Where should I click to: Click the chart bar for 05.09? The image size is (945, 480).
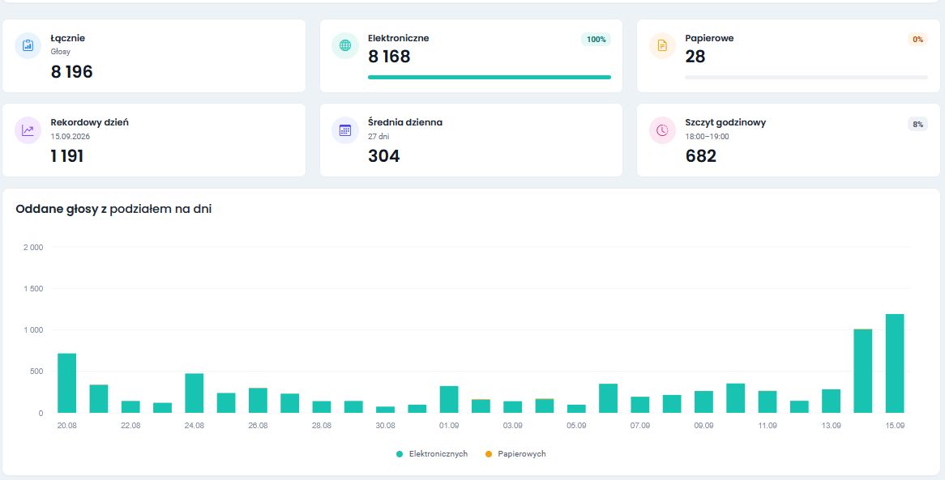point(576,409)
